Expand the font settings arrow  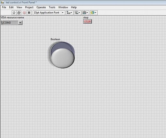63,13
